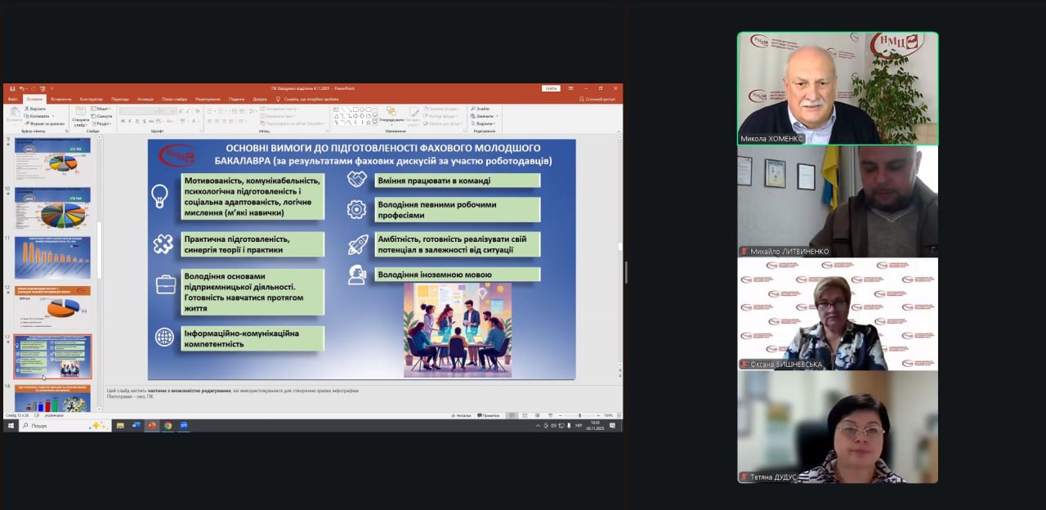The image size is (1046, 510).
Task: Toggle the Comments (Примітки) pane in status bar
Action: (489, 415)
